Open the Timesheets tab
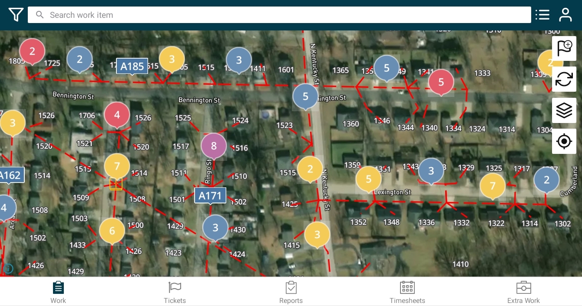Image resolution: width=582 pixels, height=306 pixels. (x=407, y=292)
